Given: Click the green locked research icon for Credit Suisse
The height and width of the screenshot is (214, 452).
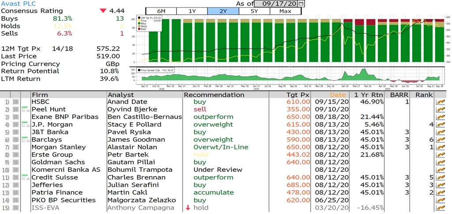Looking at the screenshot, I should click(x=26, y=177).
